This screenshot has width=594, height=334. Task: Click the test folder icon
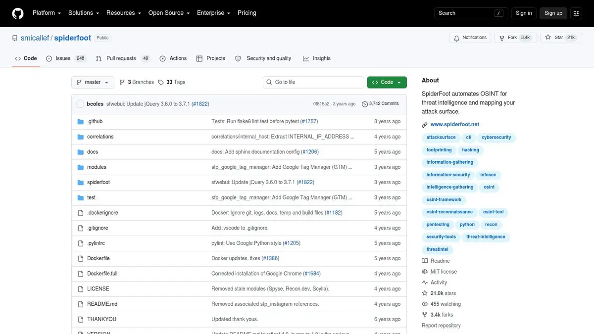point(81,197)
